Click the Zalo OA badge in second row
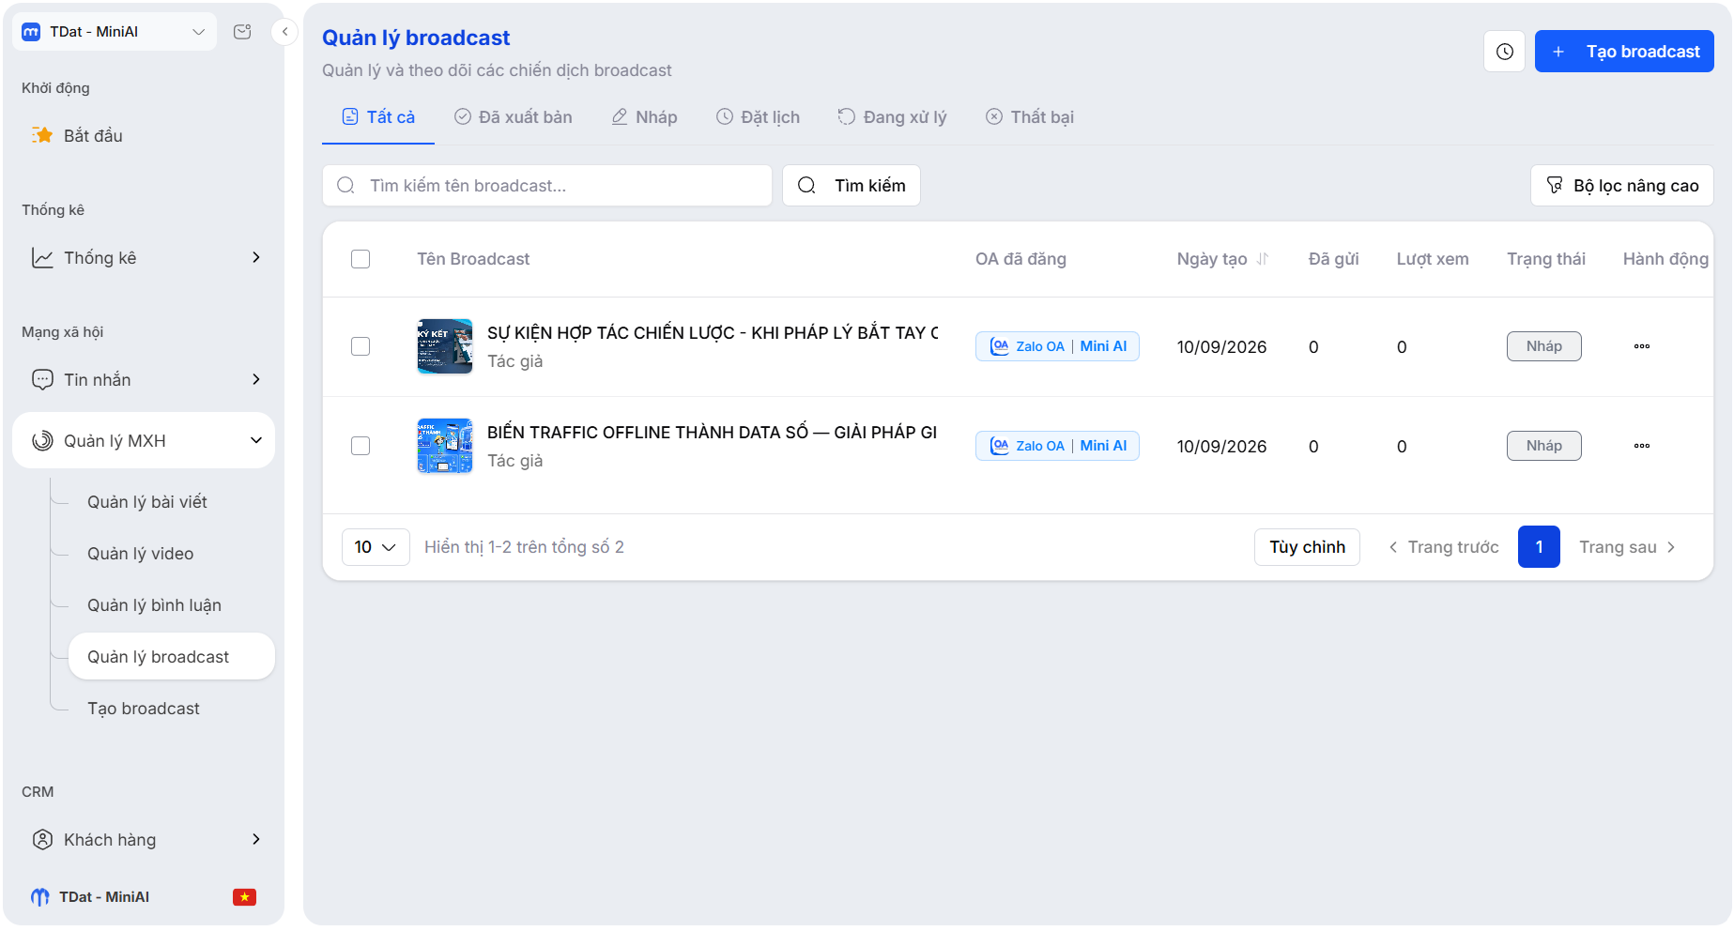The height and width of the screenshot is (931, 1734). 1057,446
